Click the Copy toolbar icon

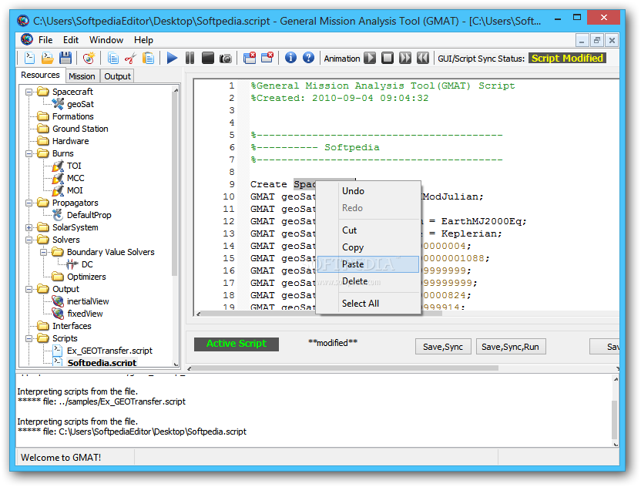click(112, 58)
